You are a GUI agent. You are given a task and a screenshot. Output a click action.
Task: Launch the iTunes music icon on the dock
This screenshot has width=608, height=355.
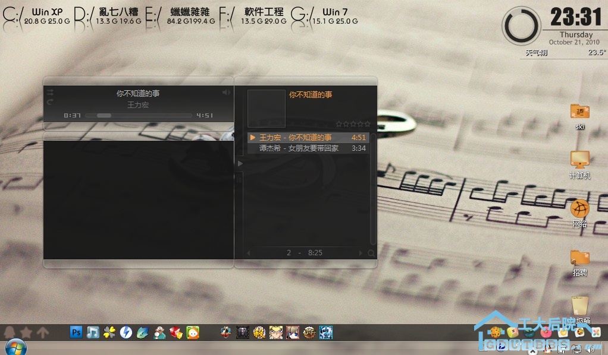tap(92, 332)
